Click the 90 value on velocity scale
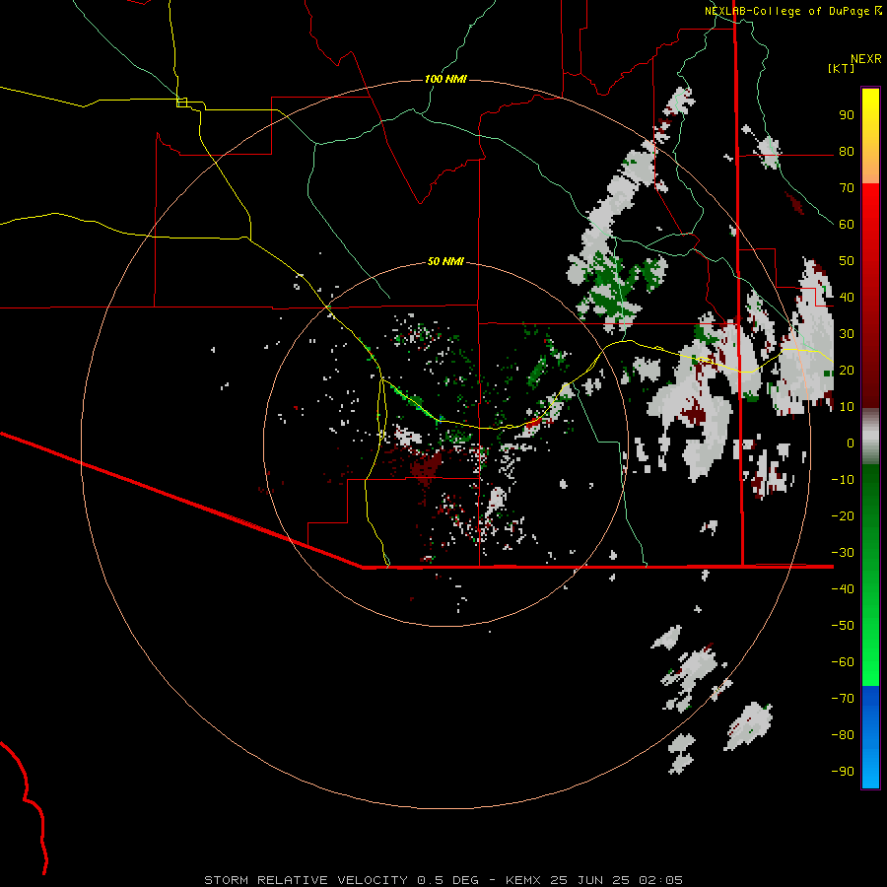Screen dimensions: 887x887 pyautogui.click(x=847, y=115)
